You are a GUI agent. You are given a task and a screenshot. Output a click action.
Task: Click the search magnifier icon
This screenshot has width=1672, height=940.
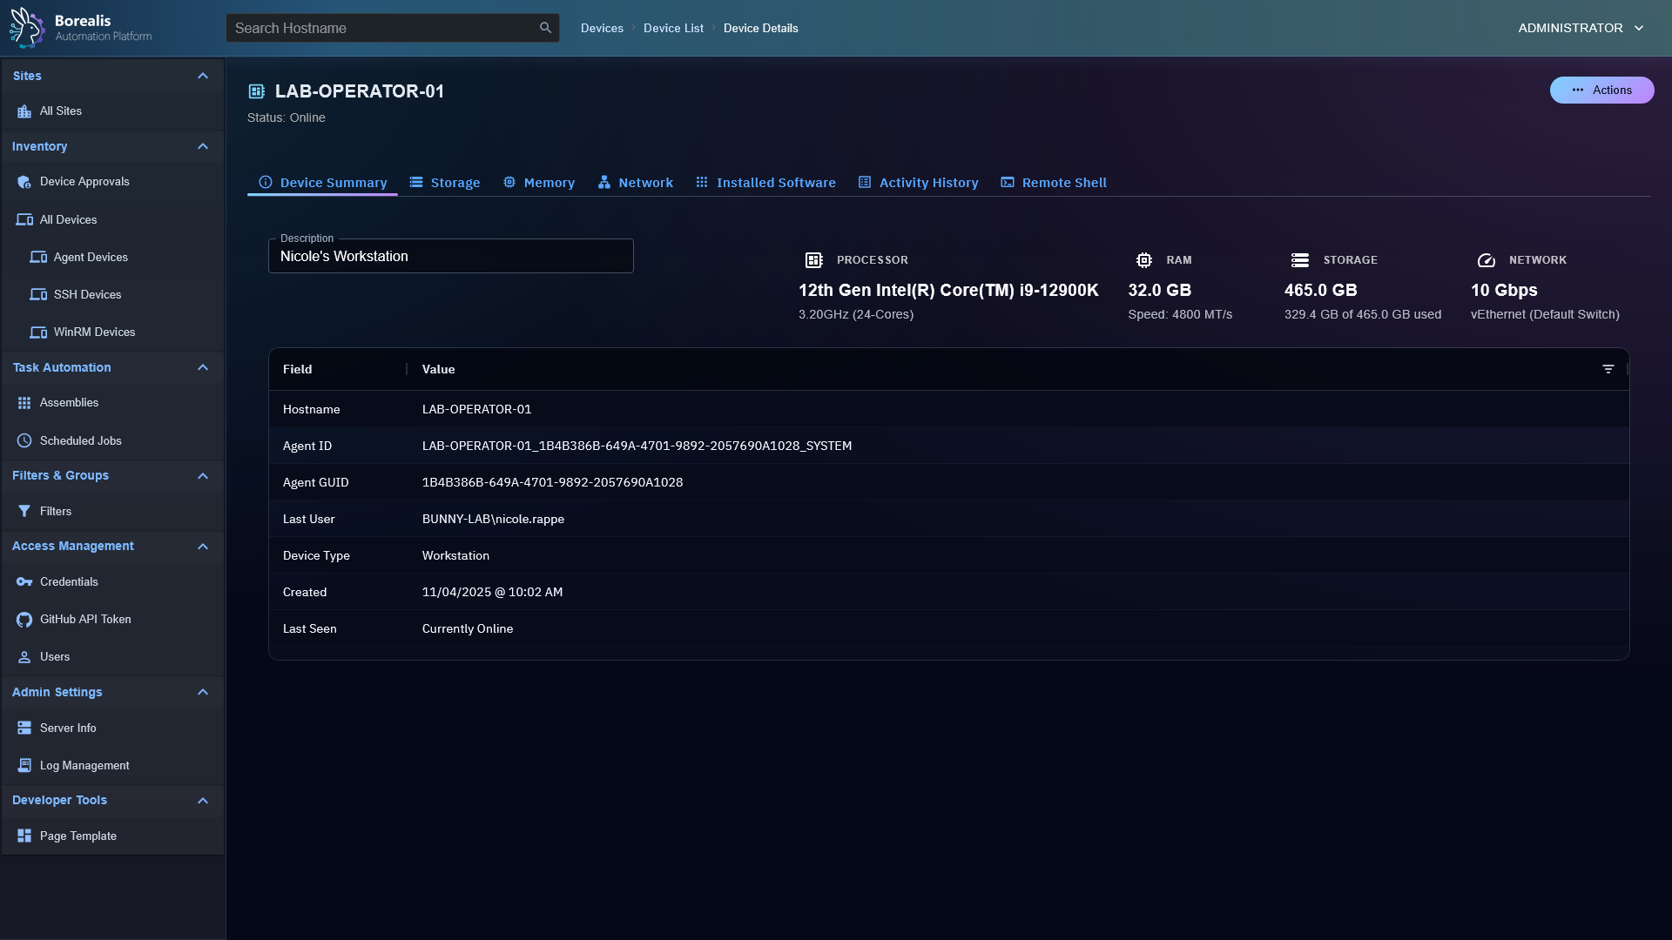coord(545,28)
